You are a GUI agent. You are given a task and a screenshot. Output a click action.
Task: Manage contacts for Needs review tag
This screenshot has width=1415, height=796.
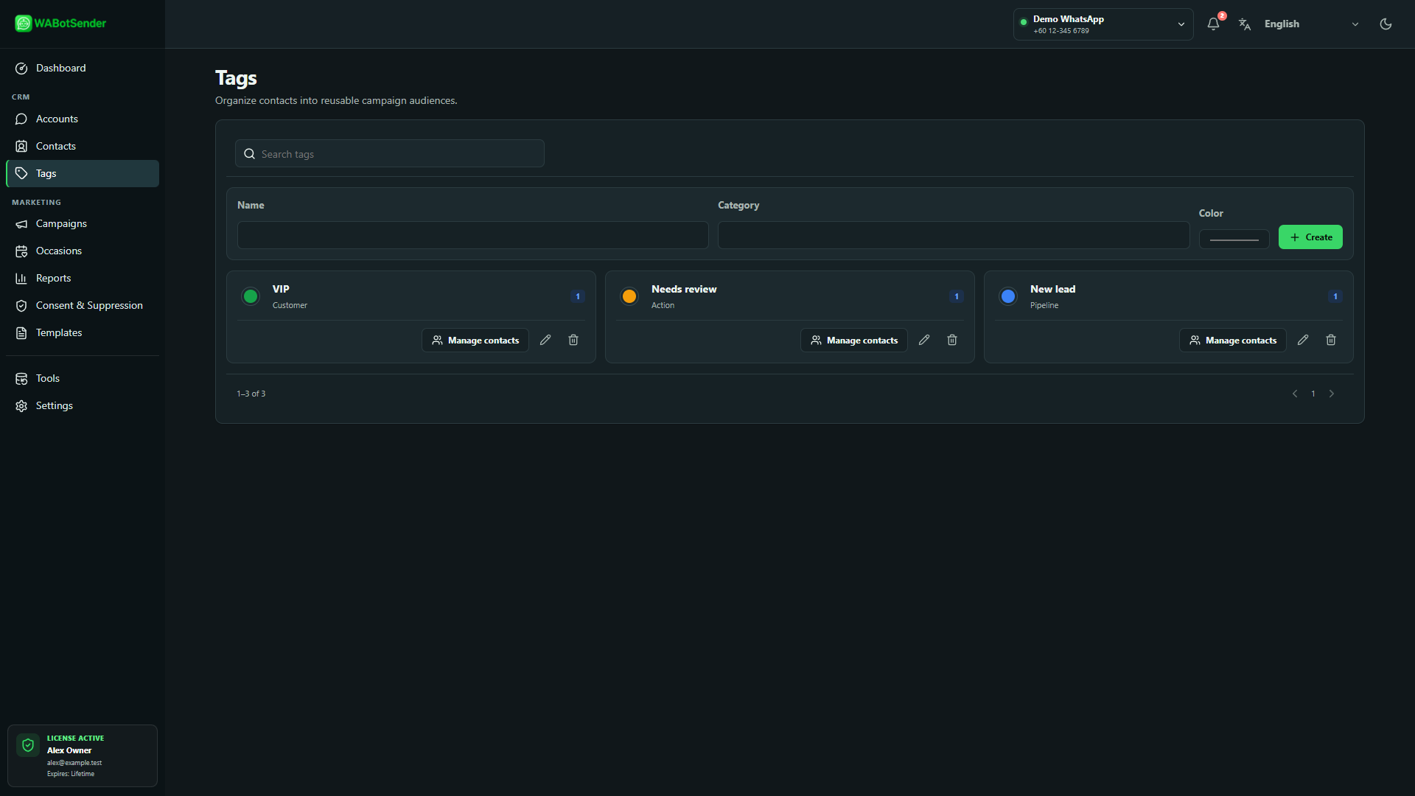tap(854, 340)
